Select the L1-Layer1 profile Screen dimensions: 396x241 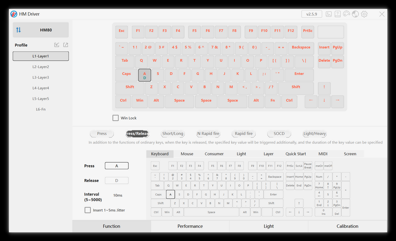click(x=41, y=56)
